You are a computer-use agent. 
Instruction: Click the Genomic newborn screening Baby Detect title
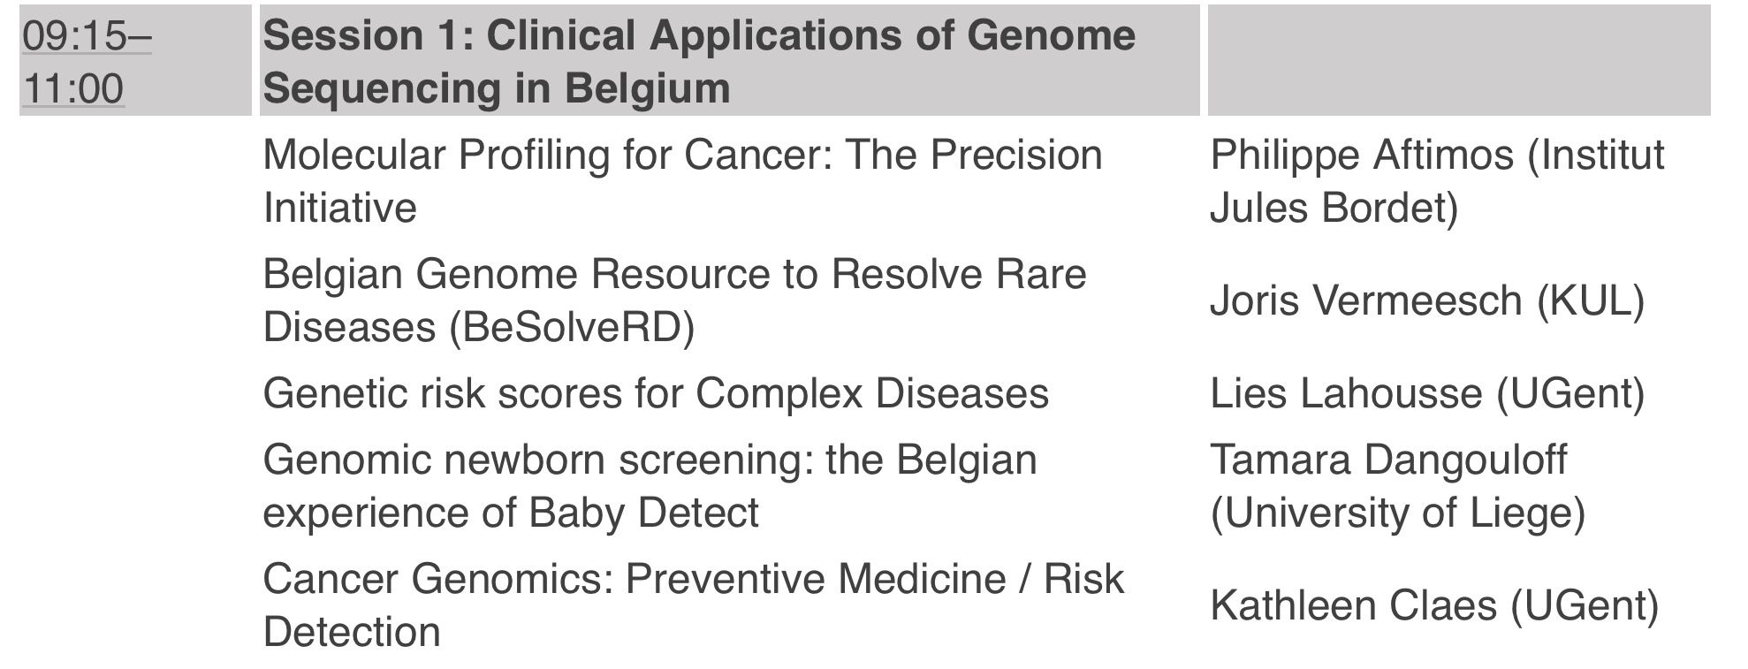[650, 486]
